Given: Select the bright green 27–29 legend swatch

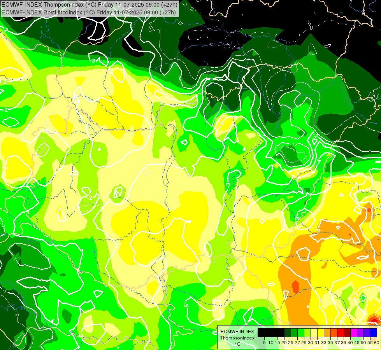Looking at the screenshot, I should pyautogui.click(x=301, y=333).
